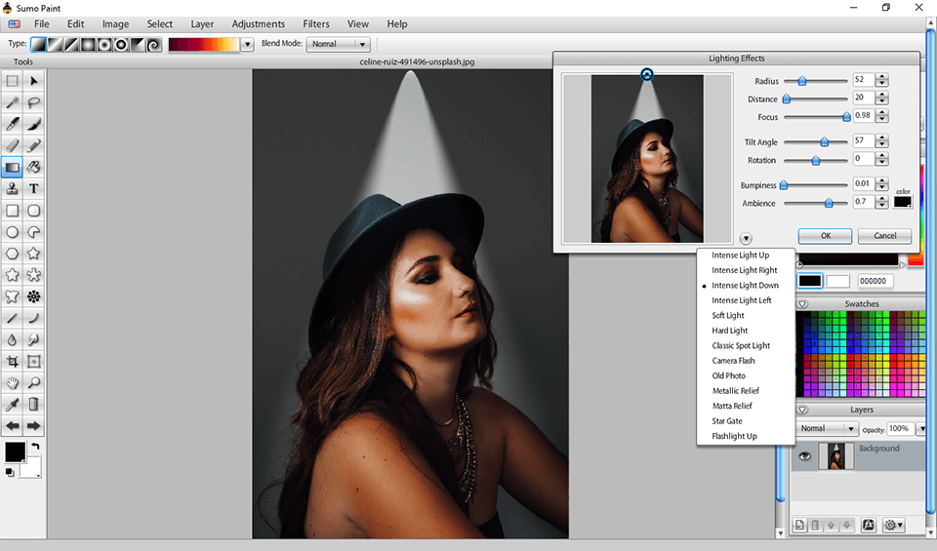Pick the Eyedropper color sampler tool
Viewport: 937px width, 551px height.
[12, 404]
